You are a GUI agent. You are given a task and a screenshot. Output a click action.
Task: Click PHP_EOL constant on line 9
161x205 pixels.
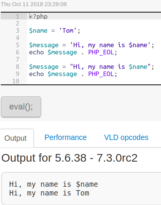click(101, 74)
